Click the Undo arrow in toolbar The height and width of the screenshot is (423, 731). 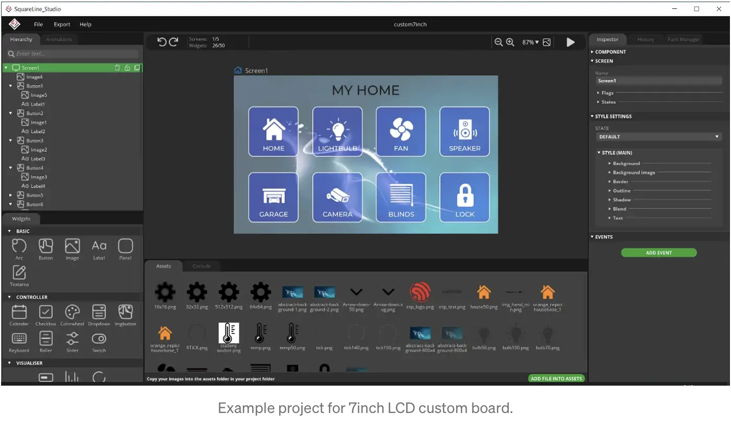tap(162, 42)
